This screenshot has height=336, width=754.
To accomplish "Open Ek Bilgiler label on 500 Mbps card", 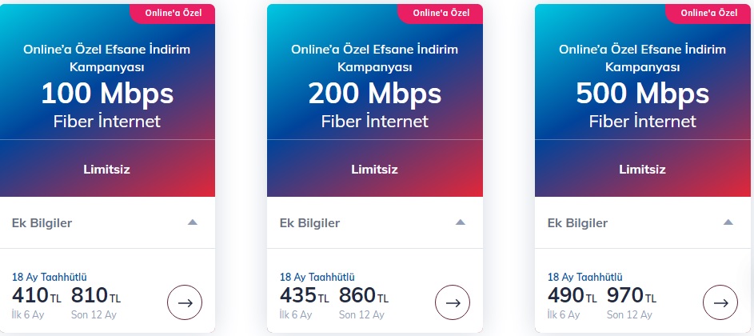I will [x=577, y=223].
